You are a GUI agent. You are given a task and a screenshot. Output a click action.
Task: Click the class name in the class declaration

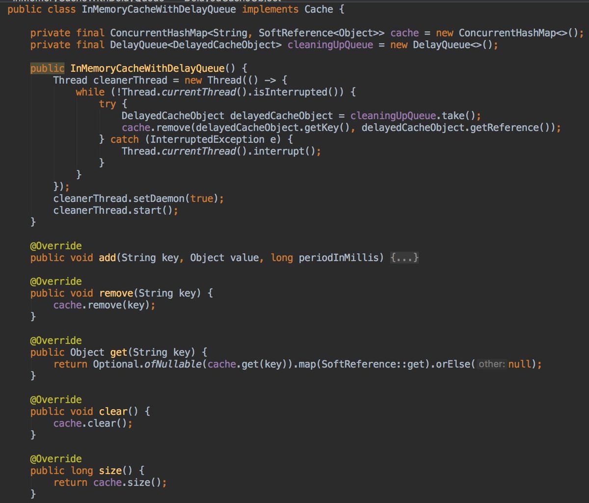[x=160, y=9]
